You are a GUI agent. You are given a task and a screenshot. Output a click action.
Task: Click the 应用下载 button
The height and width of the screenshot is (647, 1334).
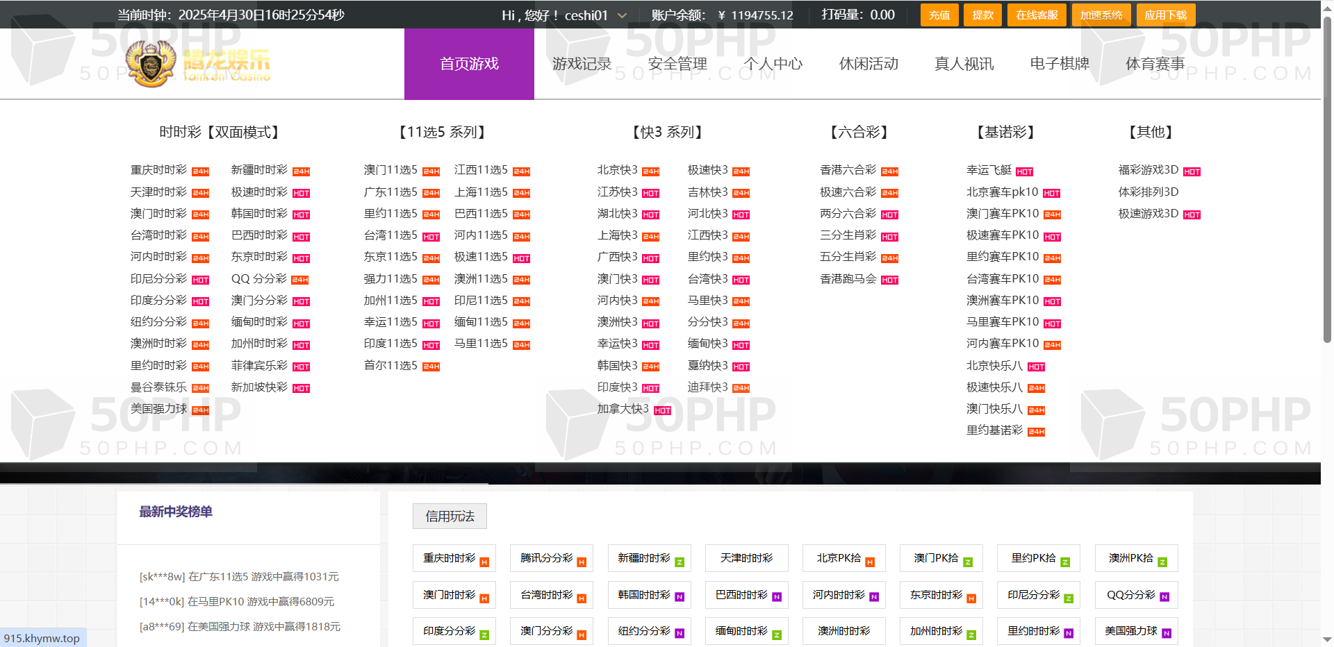tap(1165, 15)
